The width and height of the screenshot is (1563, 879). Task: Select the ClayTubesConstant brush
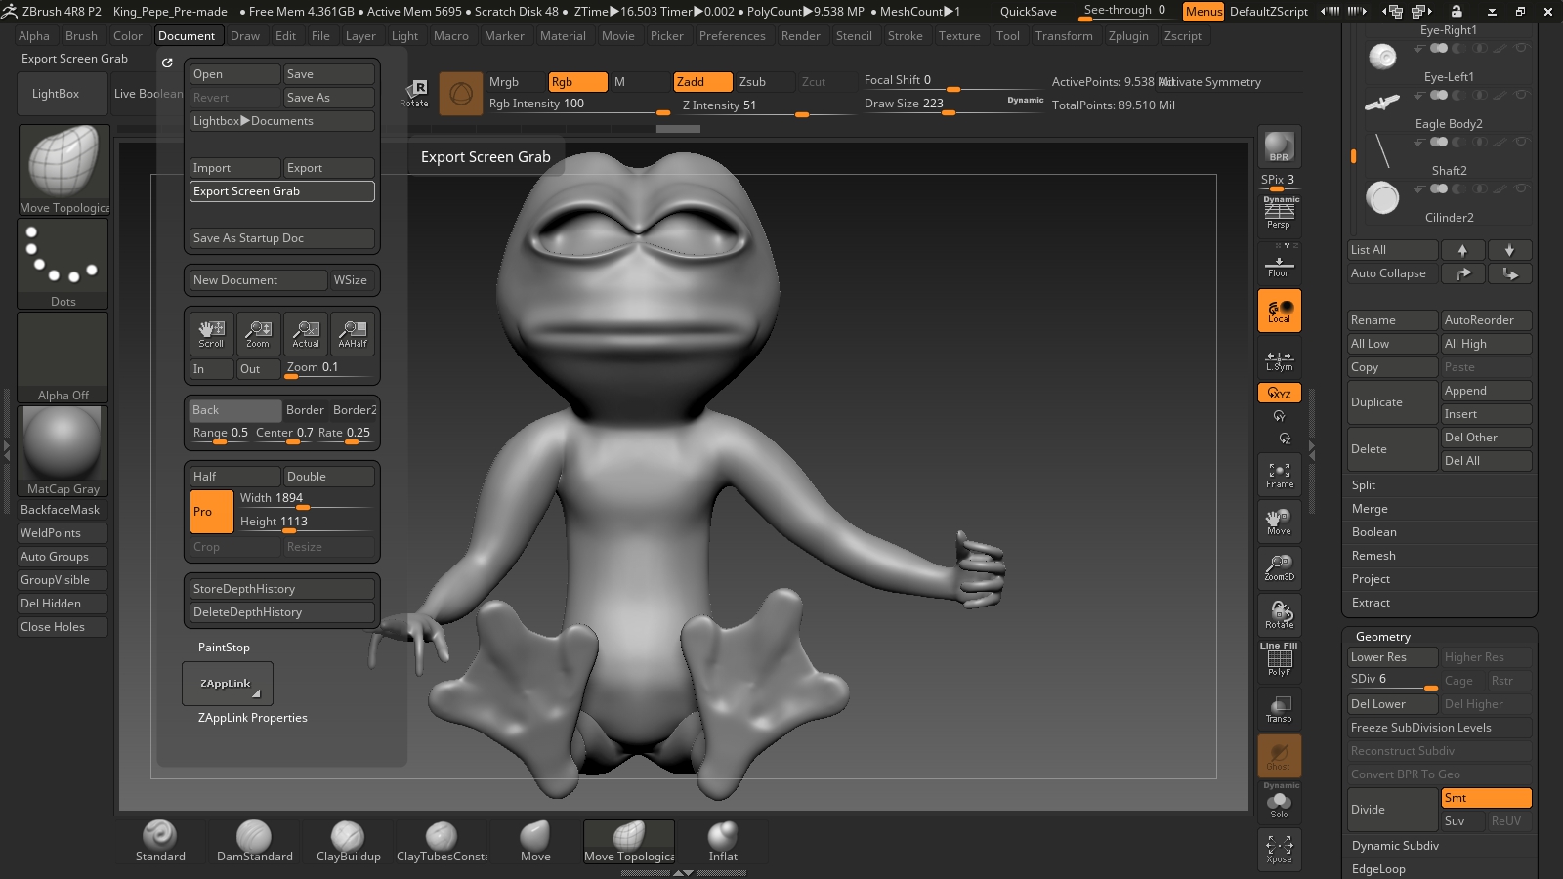(x=442, y=842)
